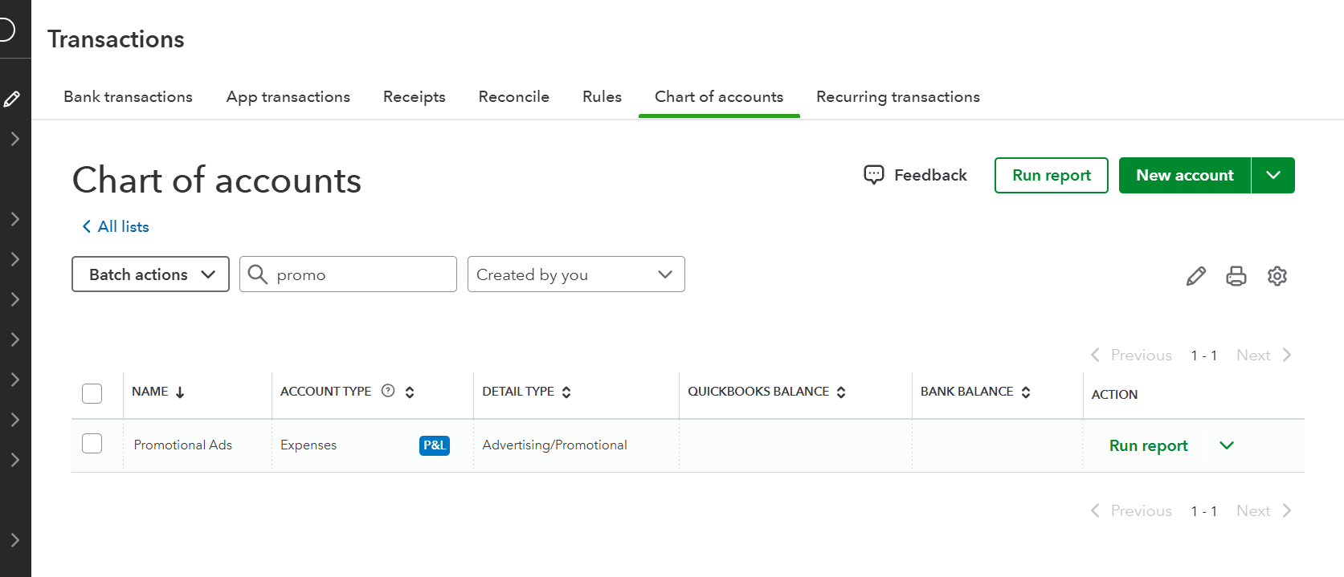
Task: Click the pencil edit icon above the table
Action: (1195, 276)
